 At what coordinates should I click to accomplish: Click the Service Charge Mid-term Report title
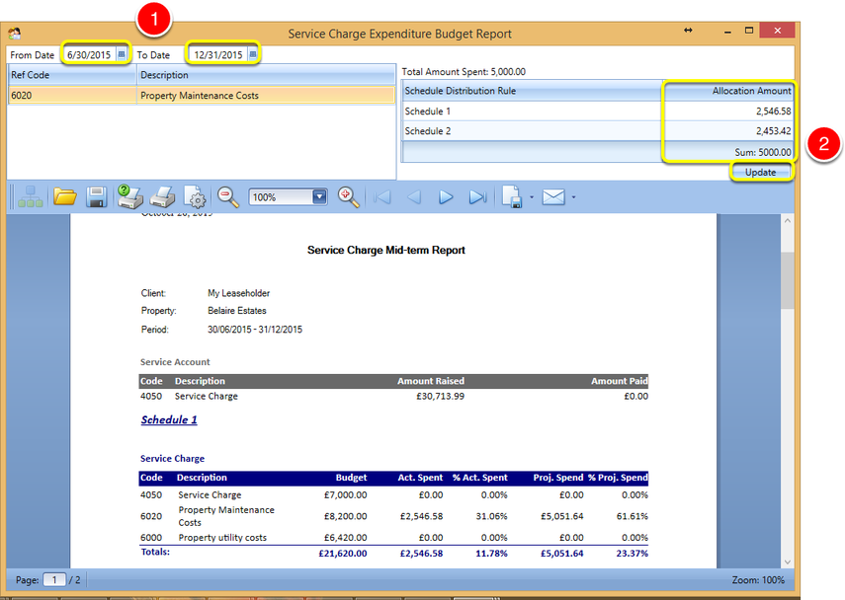tap(385, 250)
